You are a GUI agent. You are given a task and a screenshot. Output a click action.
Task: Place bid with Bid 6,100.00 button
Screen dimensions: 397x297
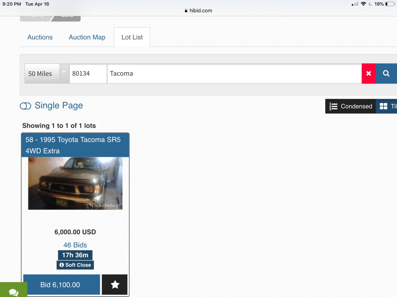[x=61, y=285]
